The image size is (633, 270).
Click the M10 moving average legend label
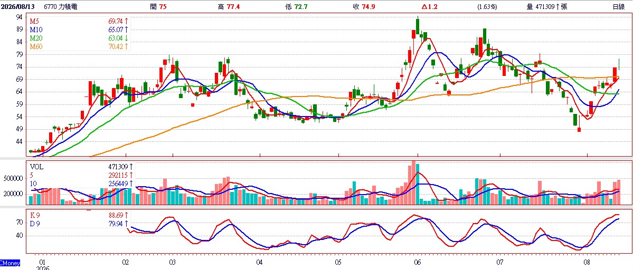[36, 30]
